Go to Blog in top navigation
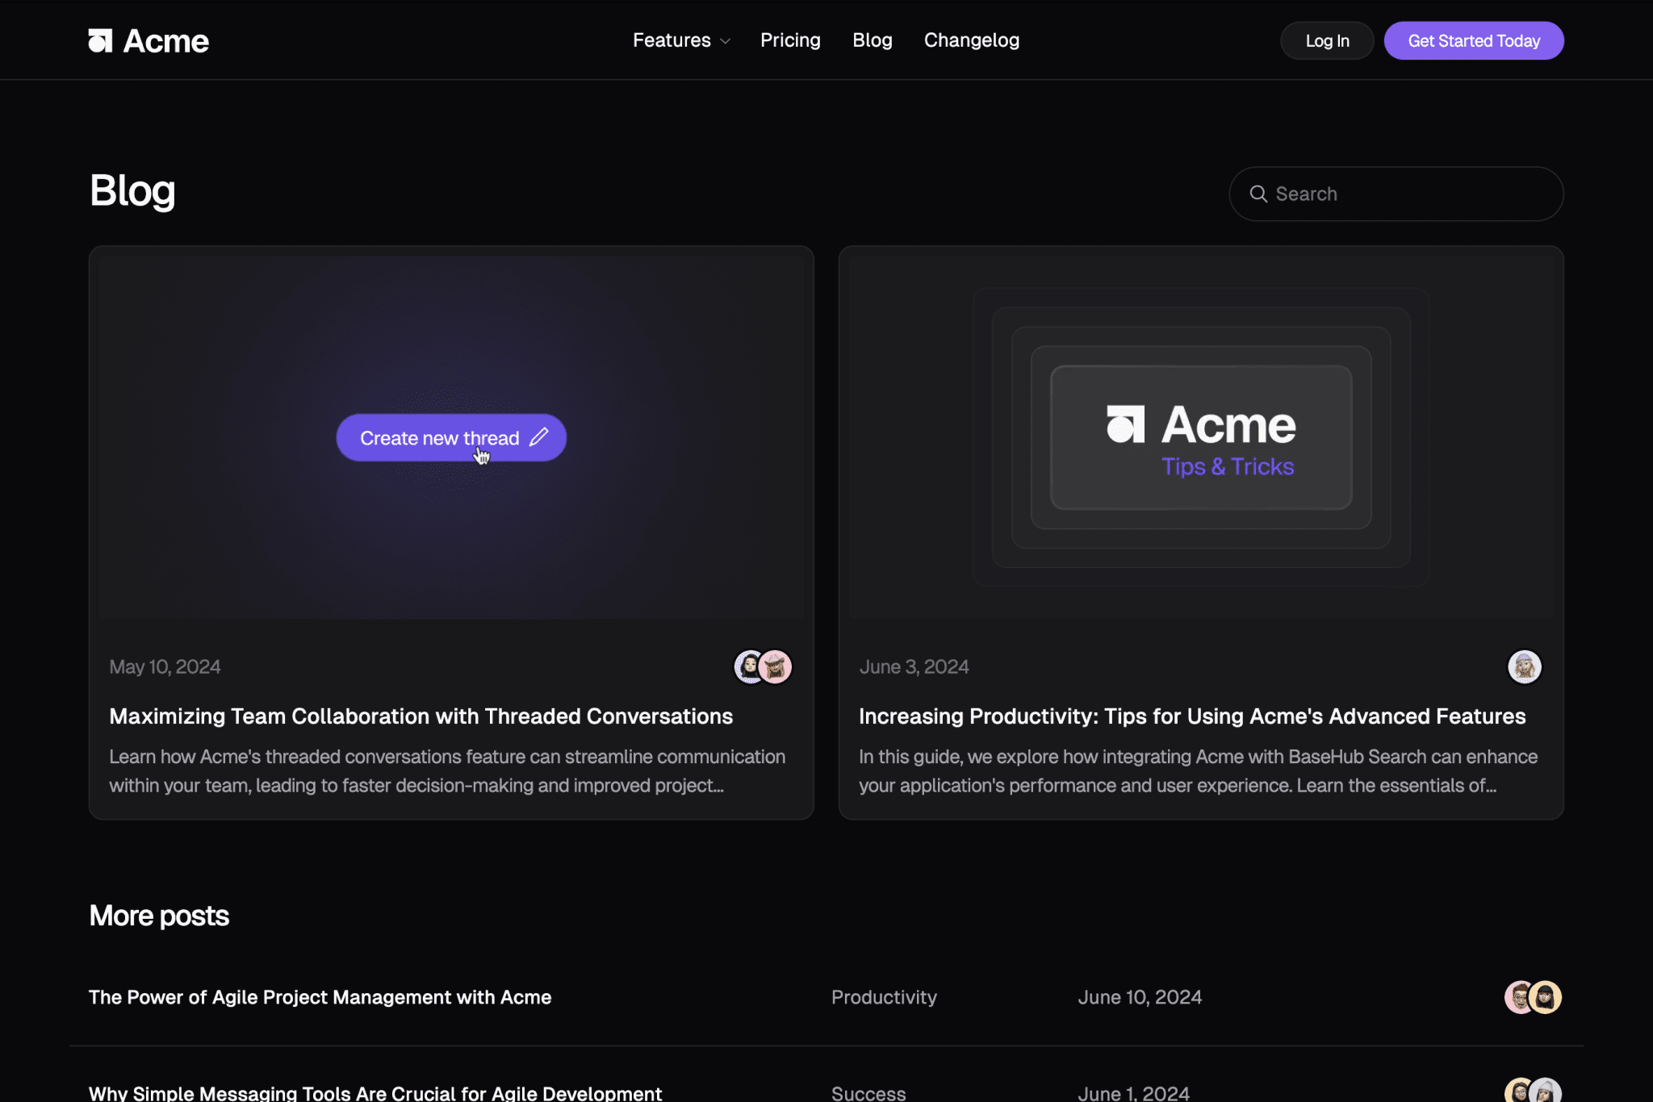This screenshot has width=1653, height=1102. click(872, 40)
